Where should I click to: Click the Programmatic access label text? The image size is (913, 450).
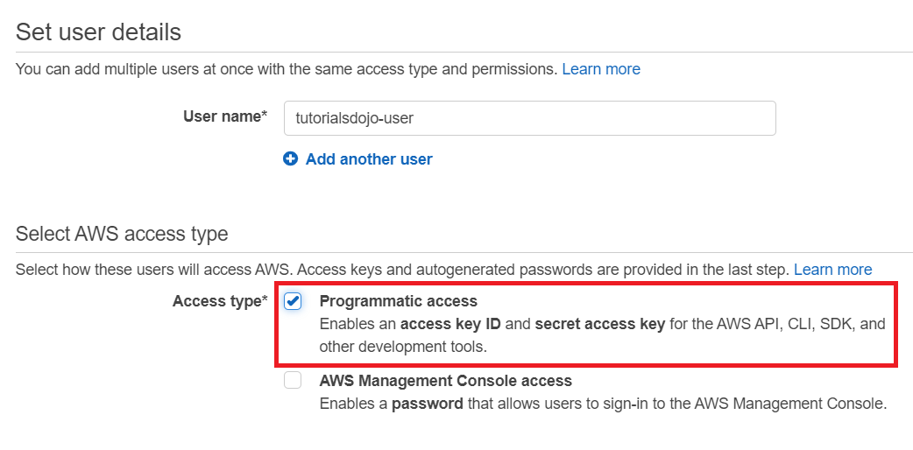[x=398, y=301]
